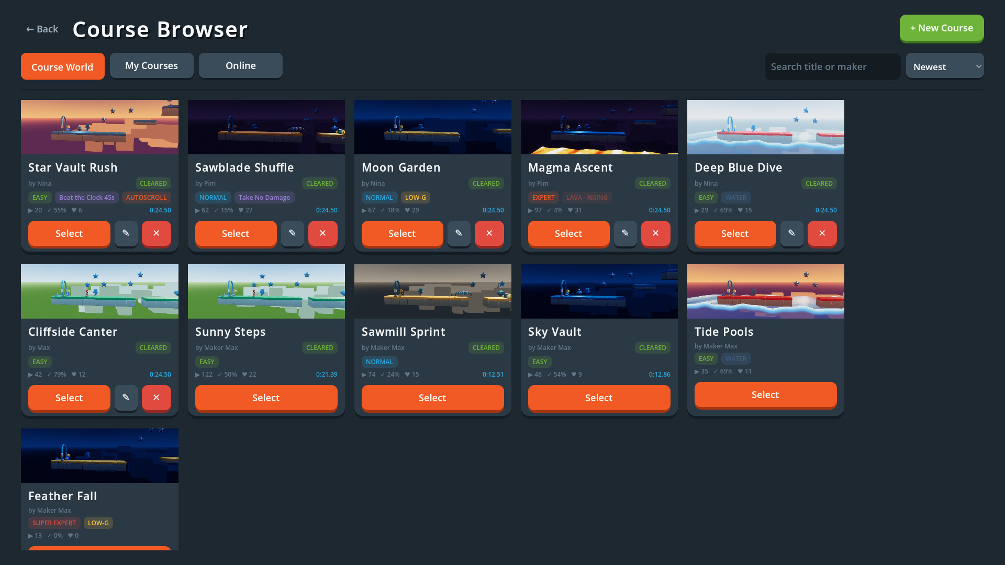Open Deep Blue Dive thumbnail preview
The image size is (1005, 565).
pos(765,127)
